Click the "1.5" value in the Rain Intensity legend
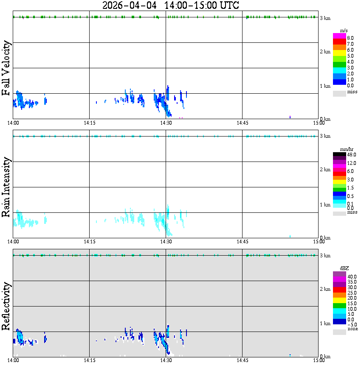The image size is (361, 368). click(x=350, y=188)
